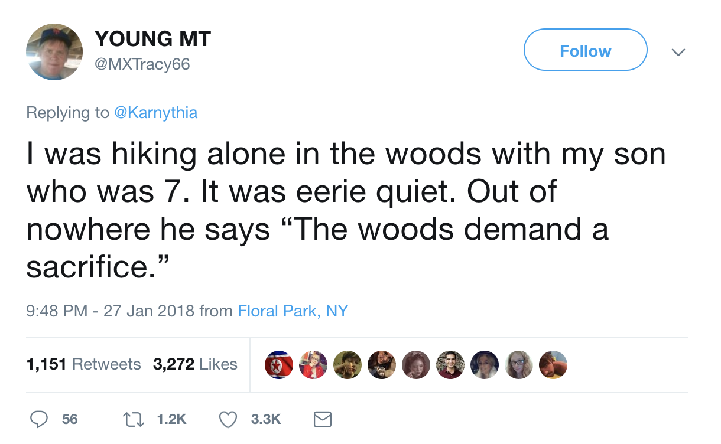Open the Floral Park, NY location link
Viewport: 721px width, 444px height.
tap(293, 311)
